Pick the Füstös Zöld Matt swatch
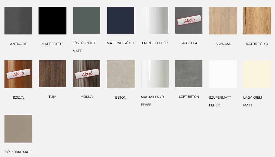 87,20
